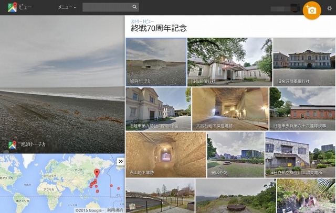Click the large red map pin on Japan
Image resolution: width=336 pixels, height=213 pixels.
click(x=96, y=174)
